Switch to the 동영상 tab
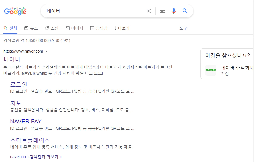The height and width of the screenshot is (162, 254). [x=99, y=28]
